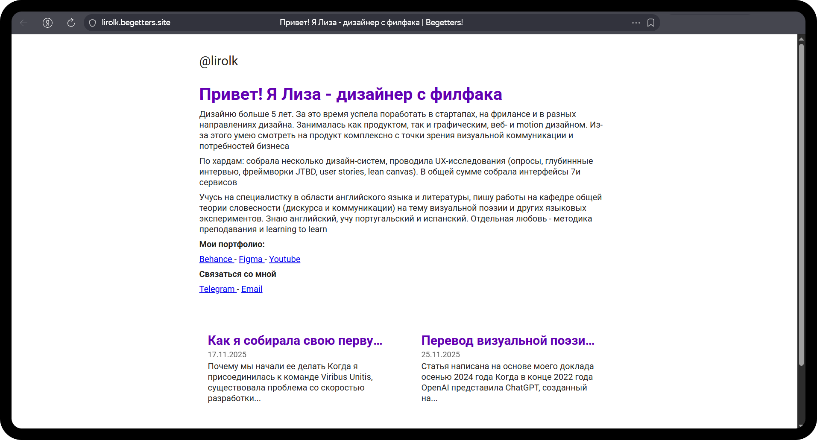Reload the page with refresh icon

click(x=71, y=23)
